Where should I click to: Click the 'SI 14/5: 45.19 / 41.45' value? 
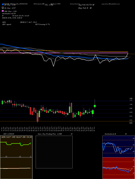(21, 16)
